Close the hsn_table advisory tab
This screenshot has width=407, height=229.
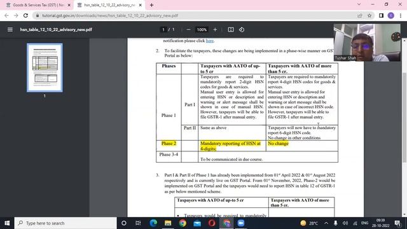click(x=141, y=5)
